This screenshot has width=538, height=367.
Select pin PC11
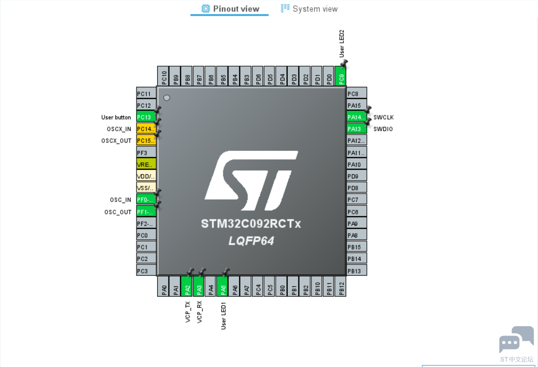pos(146,93)
